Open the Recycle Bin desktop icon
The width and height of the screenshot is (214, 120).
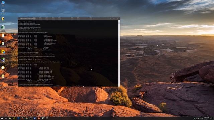pyautogui.click(x=3, y=11)
